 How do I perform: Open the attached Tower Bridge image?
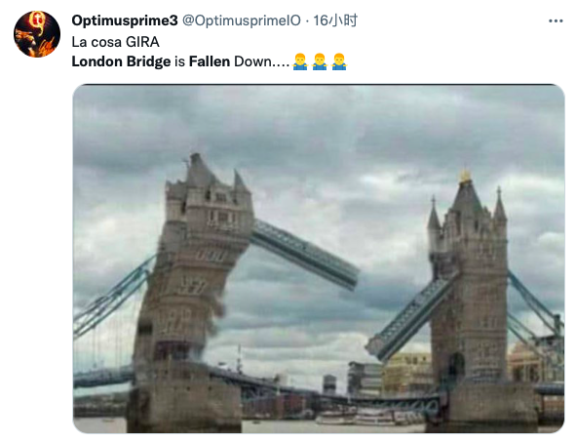[x=319, y=259]
